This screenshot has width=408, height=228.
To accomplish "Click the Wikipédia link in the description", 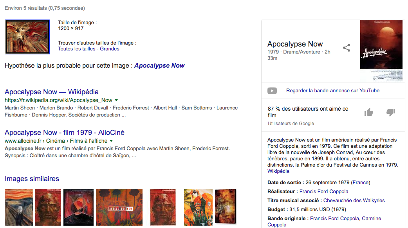I will point(278,171).
